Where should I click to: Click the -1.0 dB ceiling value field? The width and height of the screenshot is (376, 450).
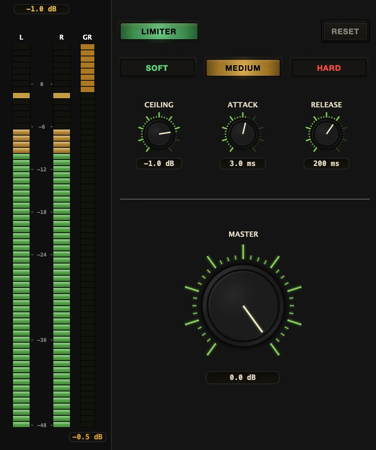pos(159,164)
